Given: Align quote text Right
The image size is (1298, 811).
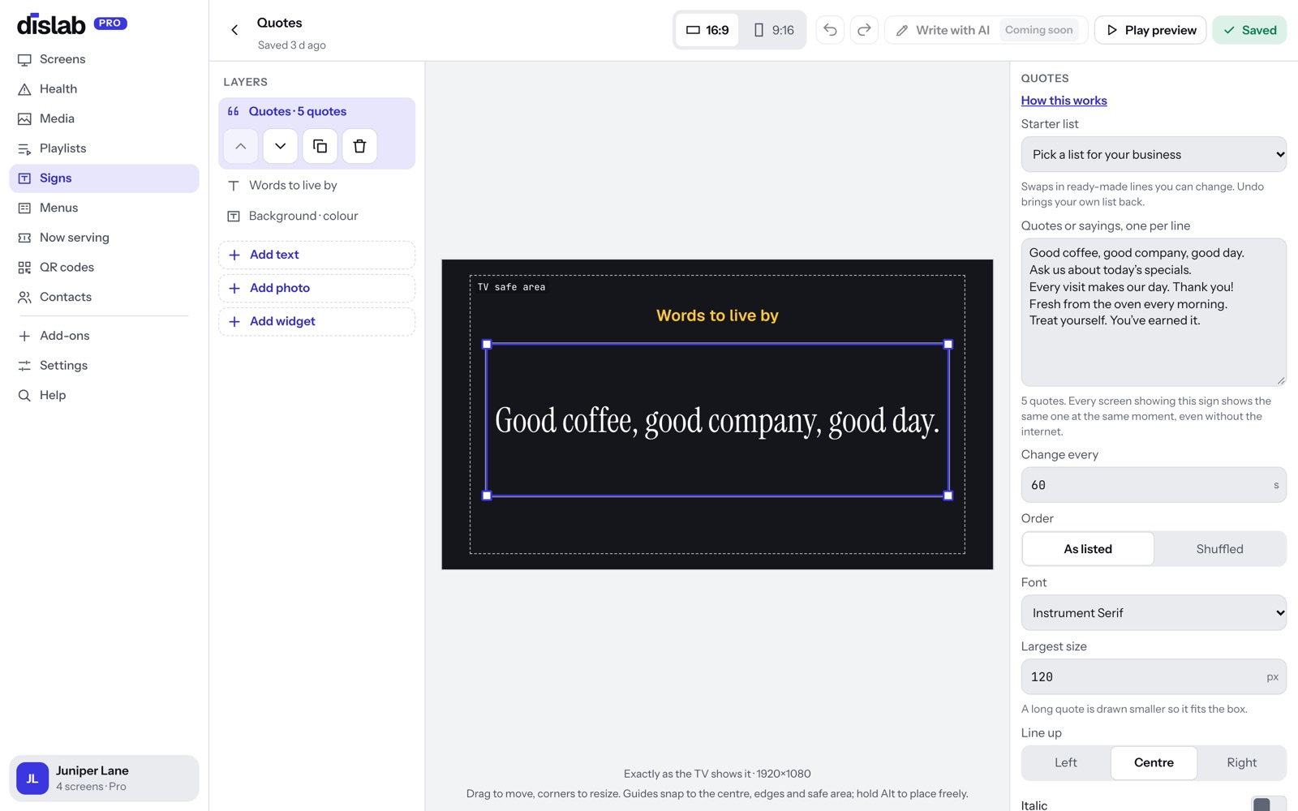Looking at the screenshot, I should tap(1241, 762).
